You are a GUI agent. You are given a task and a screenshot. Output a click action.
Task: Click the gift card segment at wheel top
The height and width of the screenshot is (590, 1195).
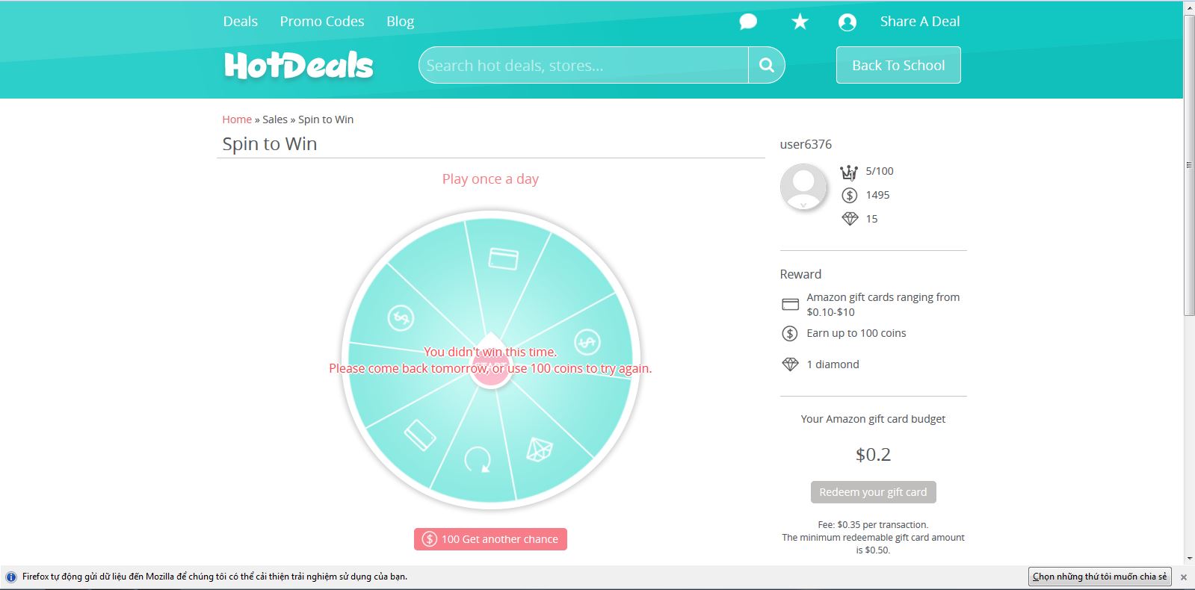point(503,258)
